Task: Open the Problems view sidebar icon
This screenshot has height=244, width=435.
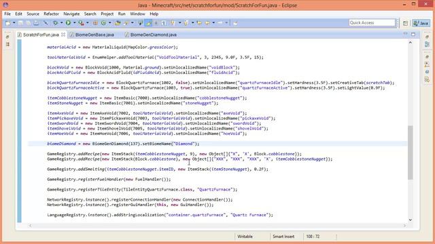Action: pos(427,64)
